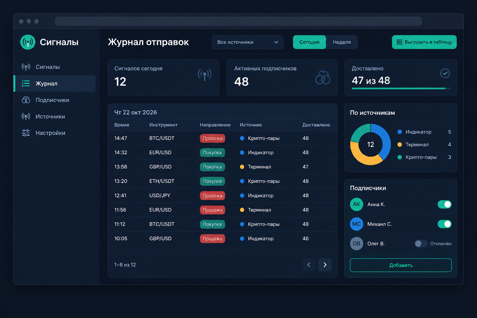Click Крипто-пары source in 11:12 row
Viewport: 477px width, 318px height.
(x=264, y=224)
